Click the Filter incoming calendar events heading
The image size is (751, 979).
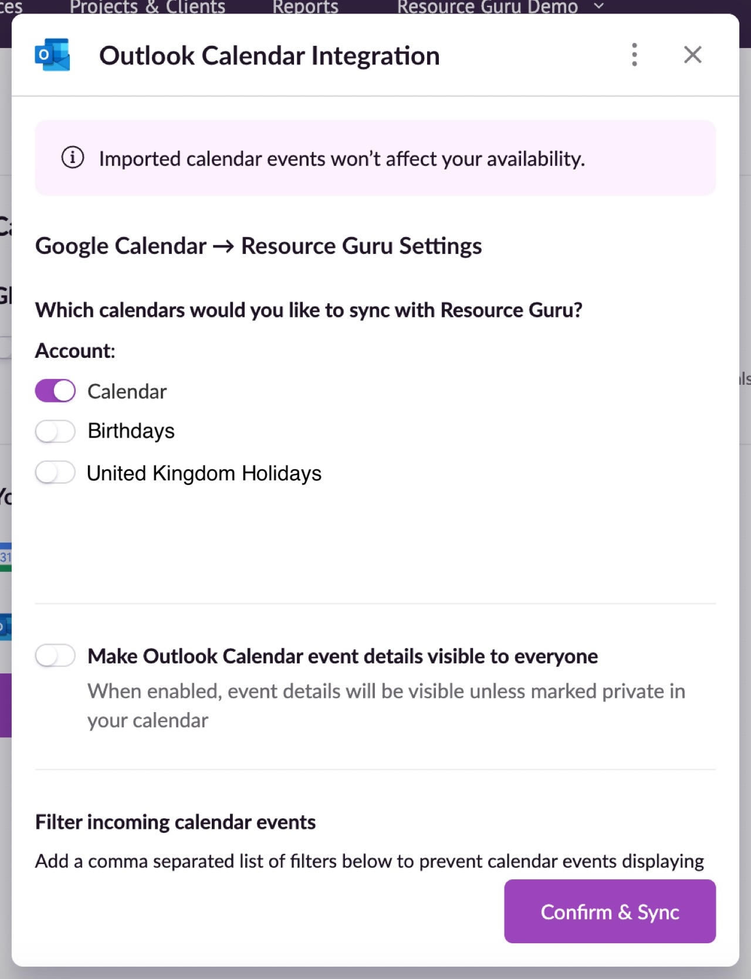click(175, 822)
